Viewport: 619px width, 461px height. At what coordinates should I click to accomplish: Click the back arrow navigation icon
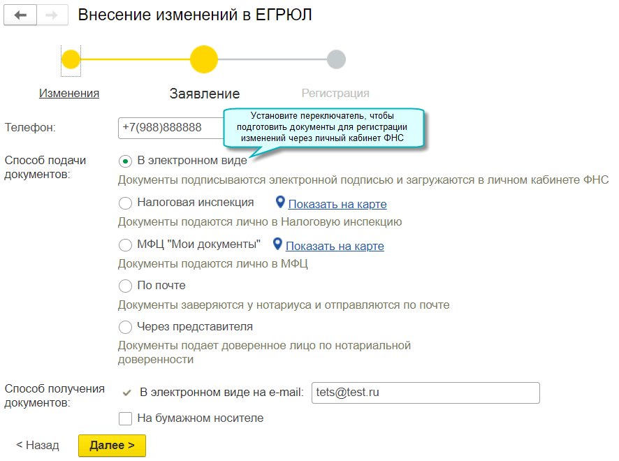click(20, 15)
